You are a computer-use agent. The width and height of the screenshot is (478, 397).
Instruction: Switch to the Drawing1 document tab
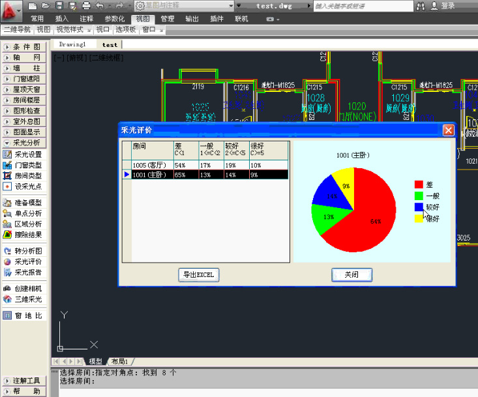pyautogui.click(x=72, y=45)
